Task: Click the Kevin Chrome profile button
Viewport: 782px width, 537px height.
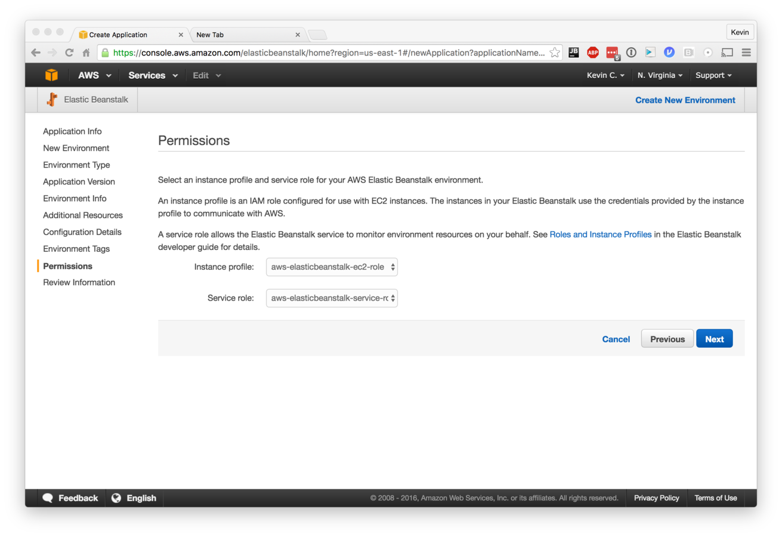Action: pos(740,32)
